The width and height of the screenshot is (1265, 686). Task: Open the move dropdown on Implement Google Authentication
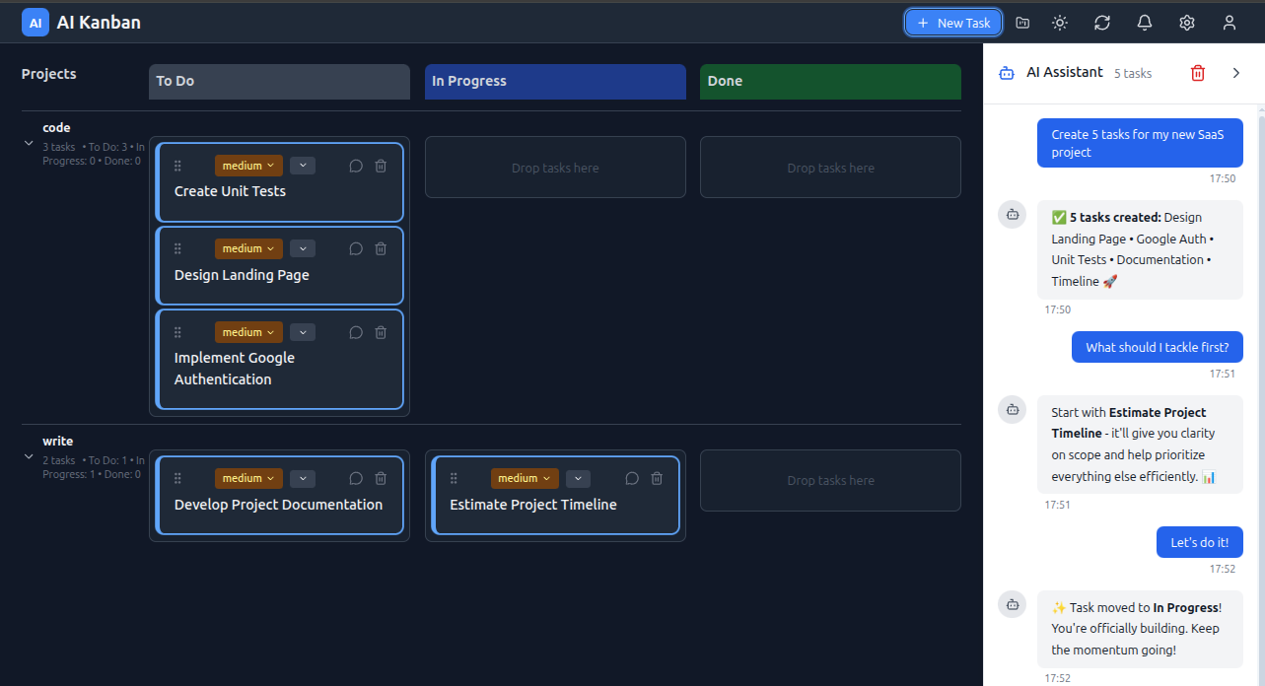click(302, 332)
